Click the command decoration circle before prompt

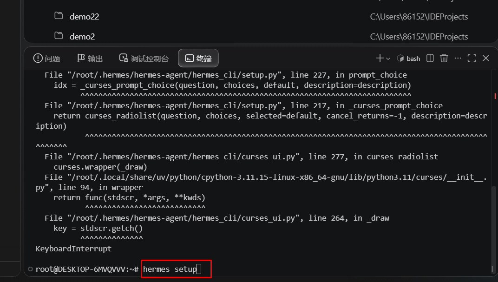pyautogui.click(x=31, y=269)
